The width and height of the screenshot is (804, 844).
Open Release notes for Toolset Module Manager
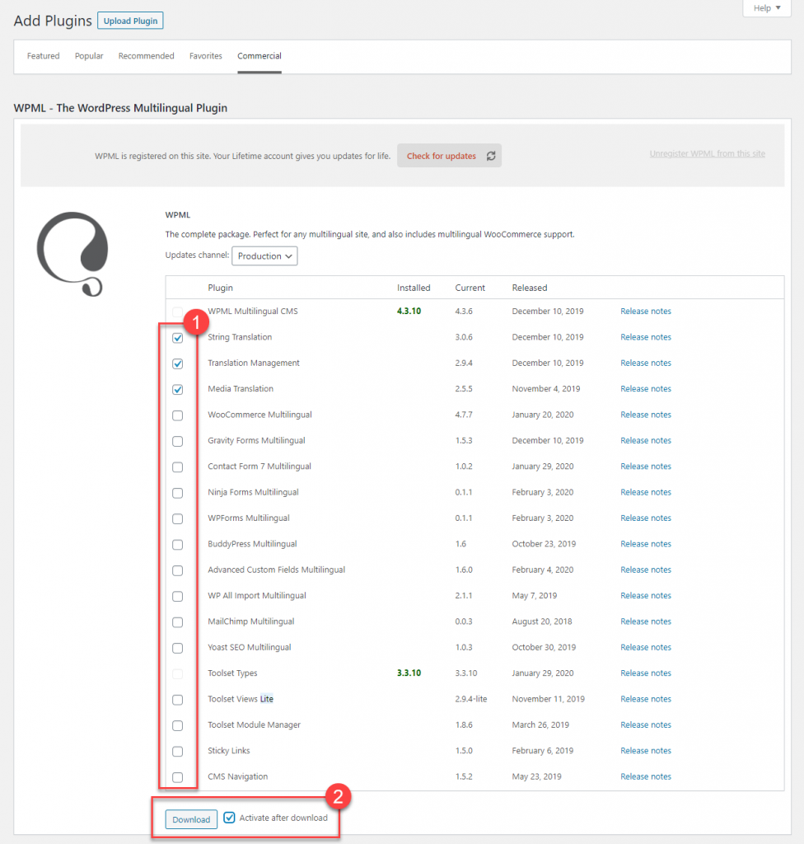pyautogui.click(x=646, y=724)
